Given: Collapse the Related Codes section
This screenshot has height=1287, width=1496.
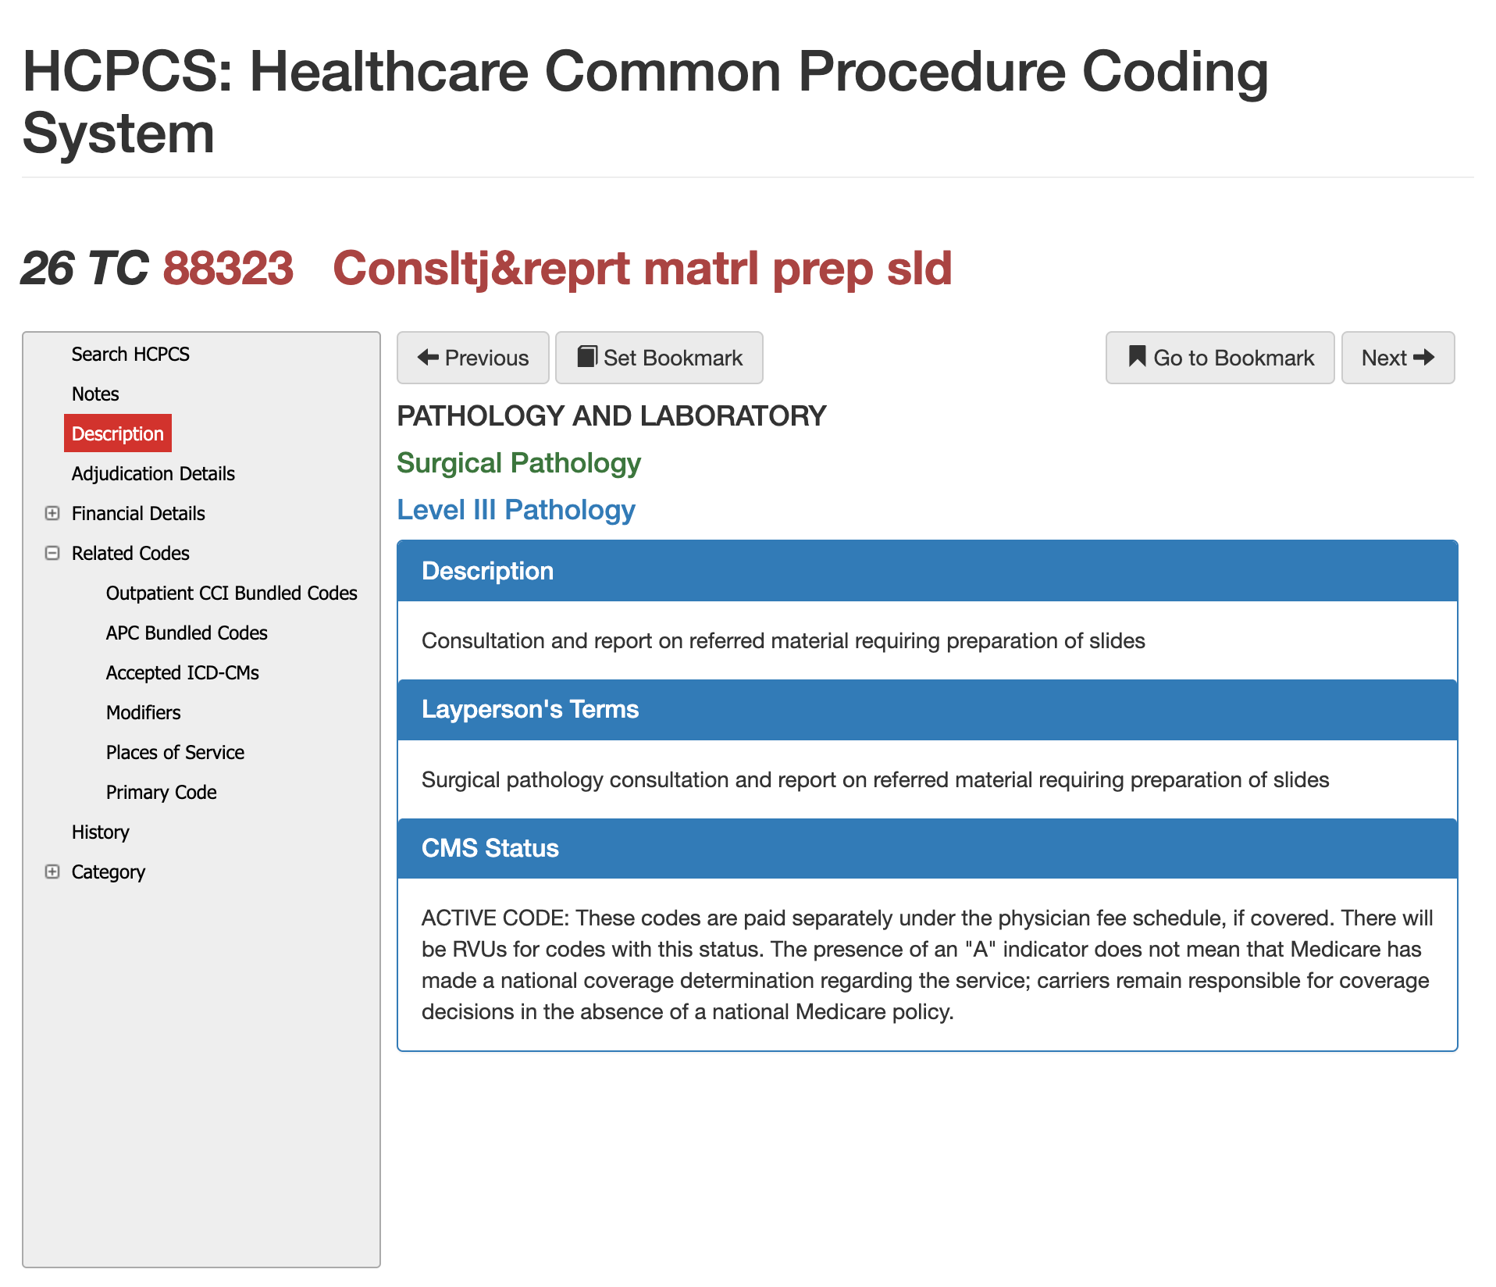Looking at the screenshot, I should tap(52, 553).
